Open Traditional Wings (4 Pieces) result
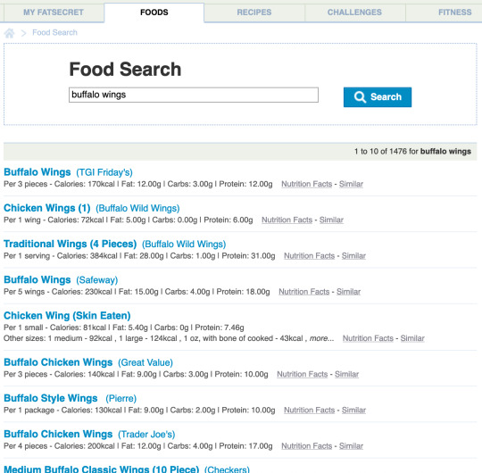The image size is (482, 473). pos(71,244)
